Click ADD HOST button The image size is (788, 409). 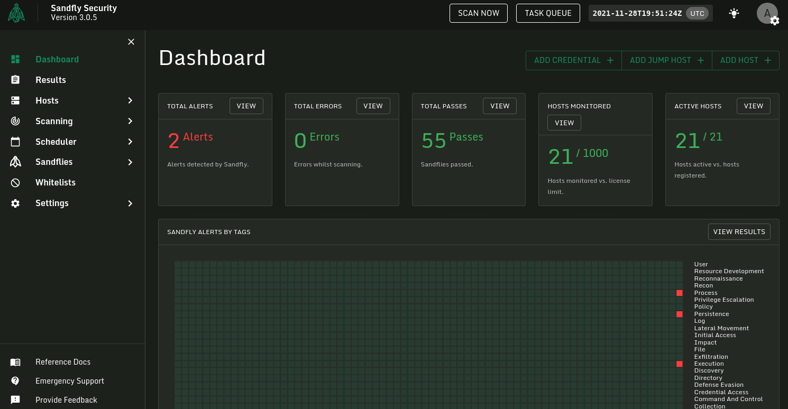pyautogui.click(x=746, y=60)
